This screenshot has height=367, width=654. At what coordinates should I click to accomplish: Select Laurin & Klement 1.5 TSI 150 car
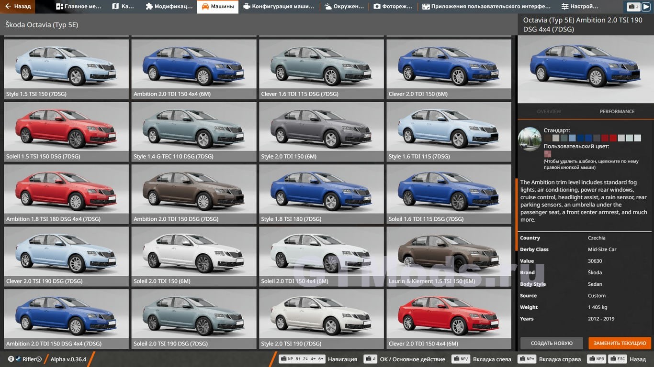point(449,257)
